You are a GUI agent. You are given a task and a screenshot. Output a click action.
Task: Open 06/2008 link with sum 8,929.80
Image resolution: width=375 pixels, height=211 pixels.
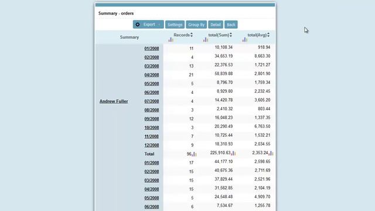click(x=152, y=93)
